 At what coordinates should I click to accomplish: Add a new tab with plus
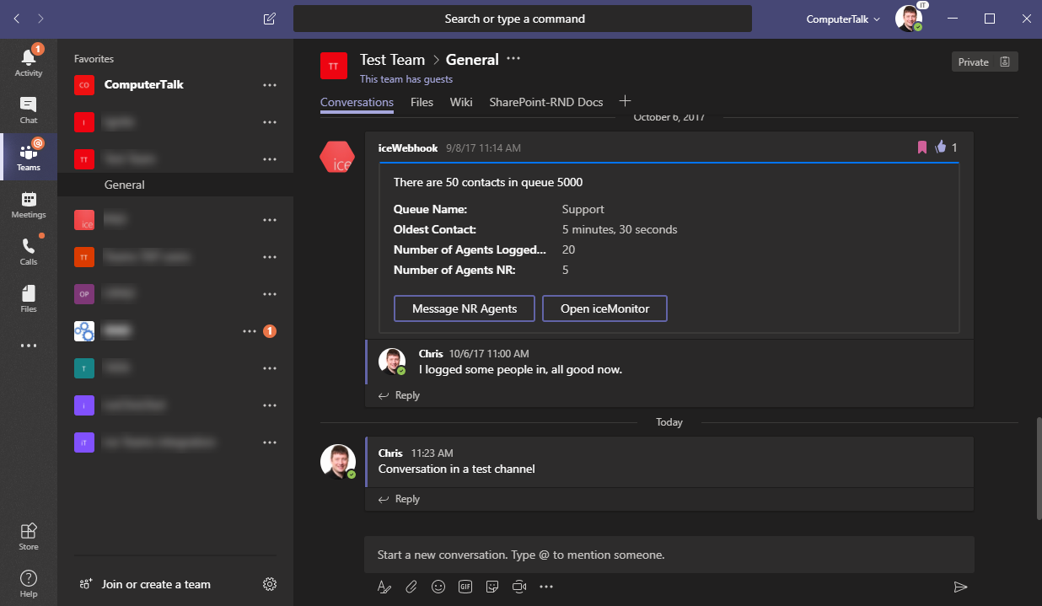pyautogui.click(x=625, y=101)
